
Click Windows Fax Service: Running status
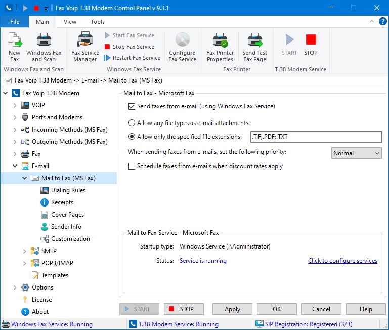click(x=47, y=324)
